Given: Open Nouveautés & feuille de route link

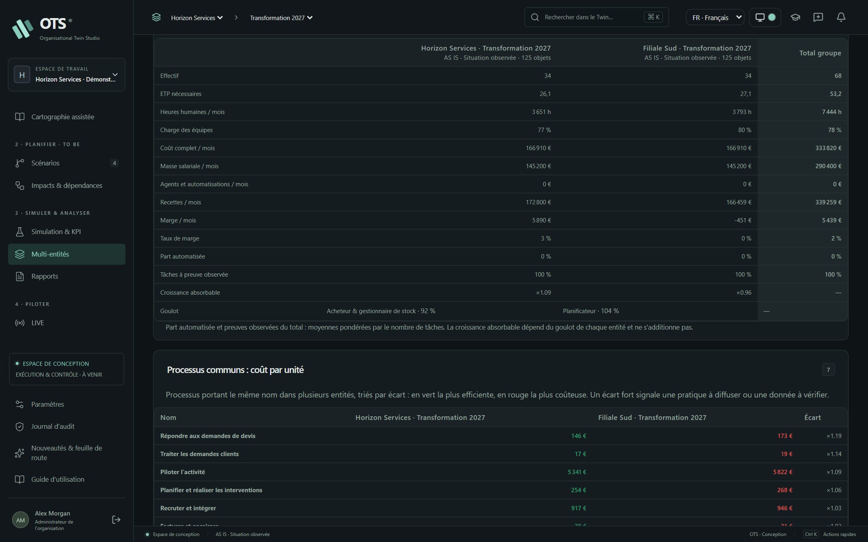Looking at the screenshot, I should click(x=67, y=453).
